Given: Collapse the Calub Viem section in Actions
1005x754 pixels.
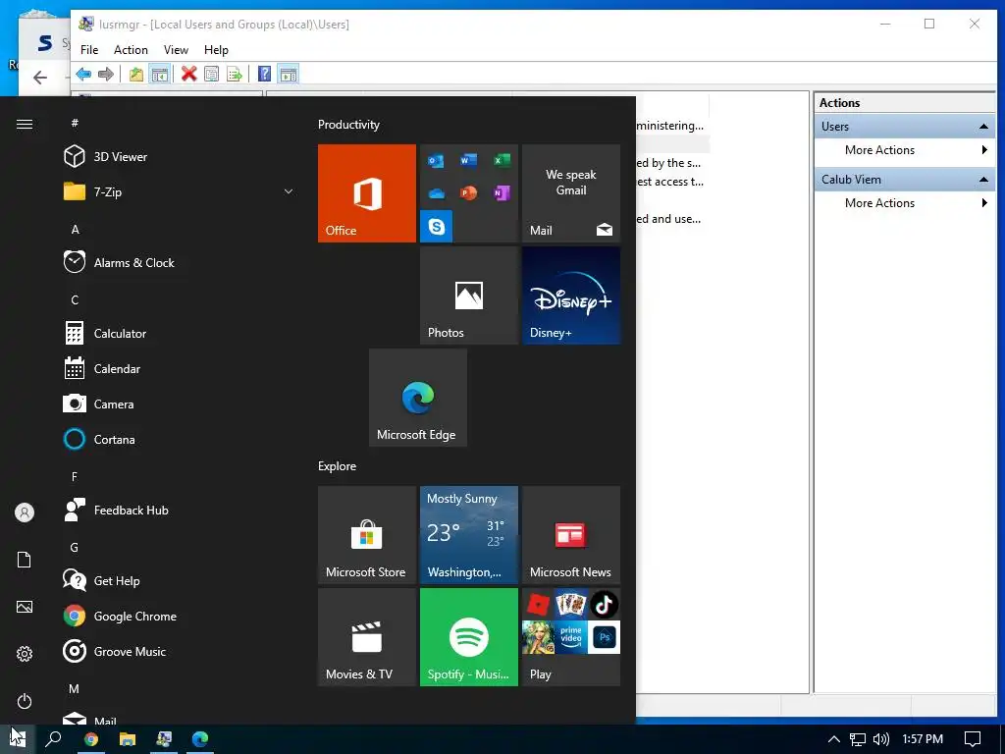Looking at the screenshot, I should click(983, 180).
